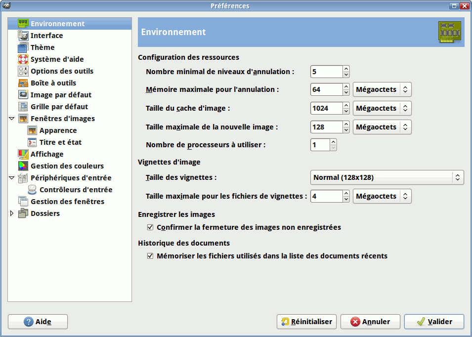This screenshot has width=472, height=337.
Task: Open unit dropdown for Taille du cache d'image
Action: click(382, 108)
